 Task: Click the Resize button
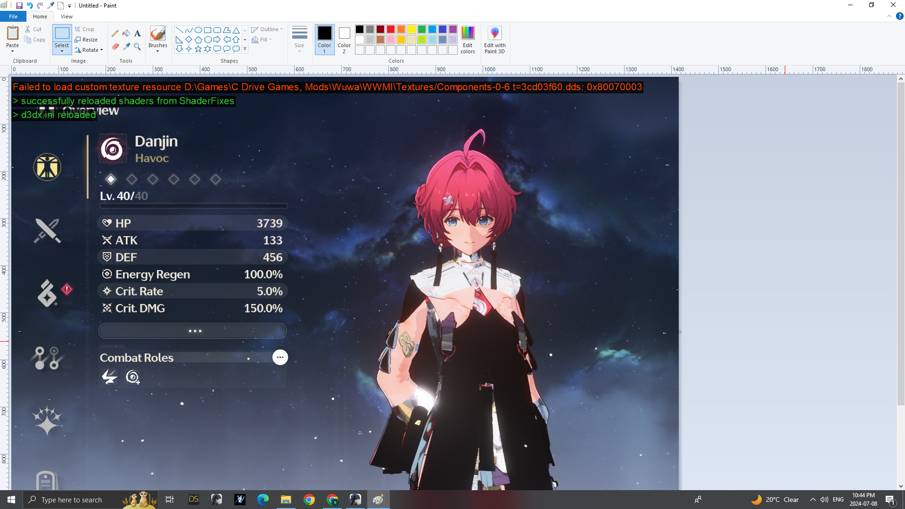(x=86, y=40)
